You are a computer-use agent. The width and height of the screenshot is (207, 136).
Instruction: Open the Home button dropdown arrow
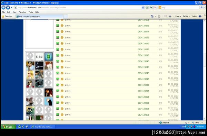pyautogui.click(x=155, y=16)
